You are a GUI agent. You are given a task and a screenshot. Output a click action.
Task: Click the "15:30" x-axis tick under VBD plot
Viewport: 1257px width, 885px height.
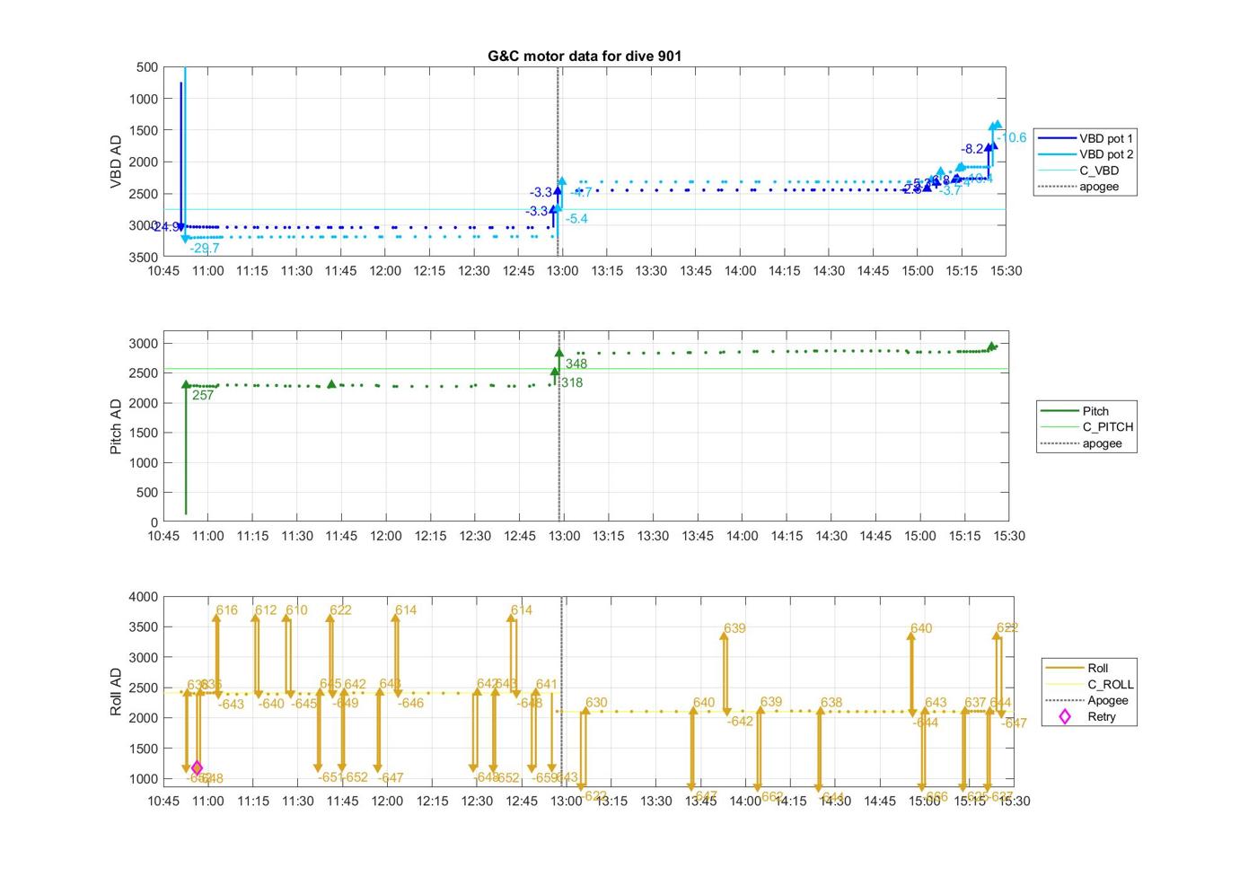[x=1006, y=271]
